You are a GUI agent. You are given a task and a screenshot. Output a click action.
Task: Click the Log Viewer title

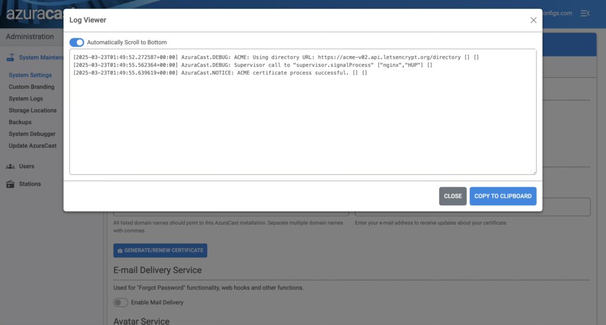click(x=88, y=20)
